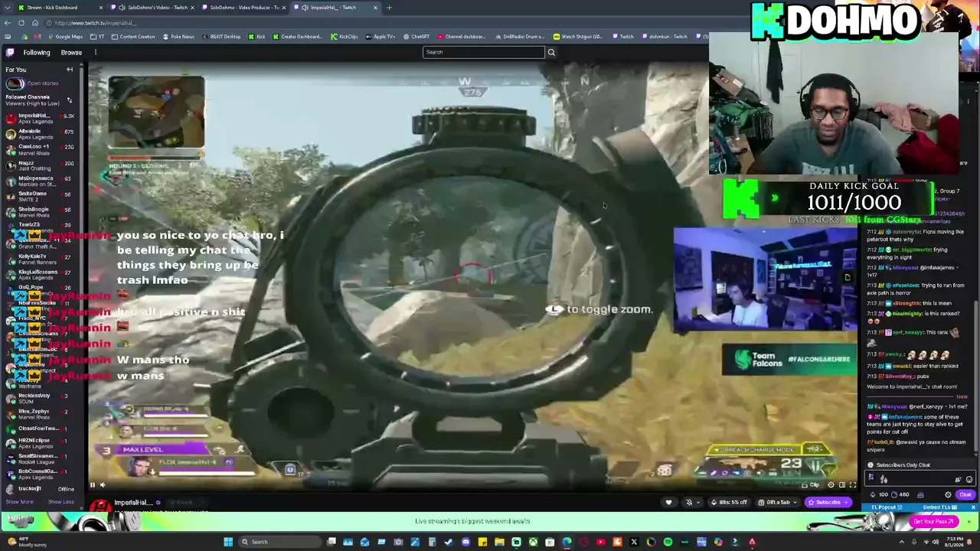Click the browser address bar URL
980x551 pixels.
point(95,23)
